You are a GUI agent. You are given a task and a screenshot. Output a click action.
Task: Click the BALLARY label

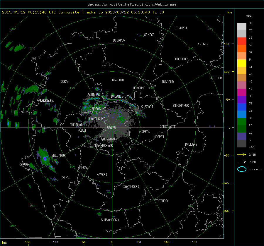191,144
